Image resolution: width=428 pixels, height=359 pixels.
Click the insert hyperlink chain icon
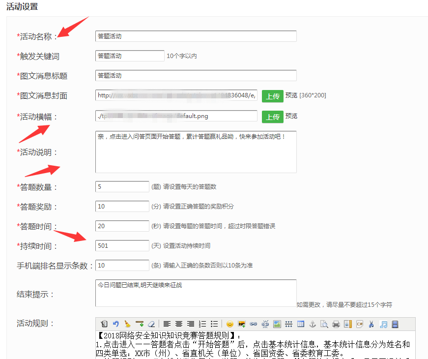(x=253, y=324)
